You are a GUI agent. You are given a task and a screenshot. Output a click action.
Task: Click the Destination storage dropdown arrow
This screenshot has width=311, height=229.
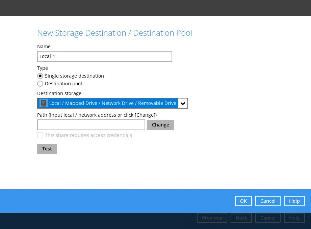pos(183,103)
